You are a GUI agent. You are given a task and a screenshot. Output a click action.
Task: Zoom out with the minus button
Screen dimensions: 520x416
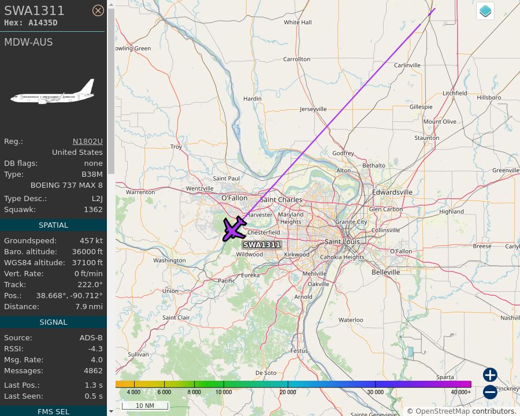[490, 392]
